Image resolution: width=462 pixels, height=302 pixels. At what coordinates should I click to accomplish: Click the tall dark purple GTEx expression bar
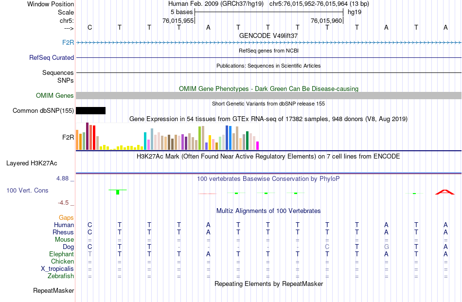87,136
